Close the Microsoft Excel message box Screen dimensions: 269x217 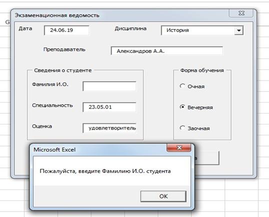click(179, 147)
